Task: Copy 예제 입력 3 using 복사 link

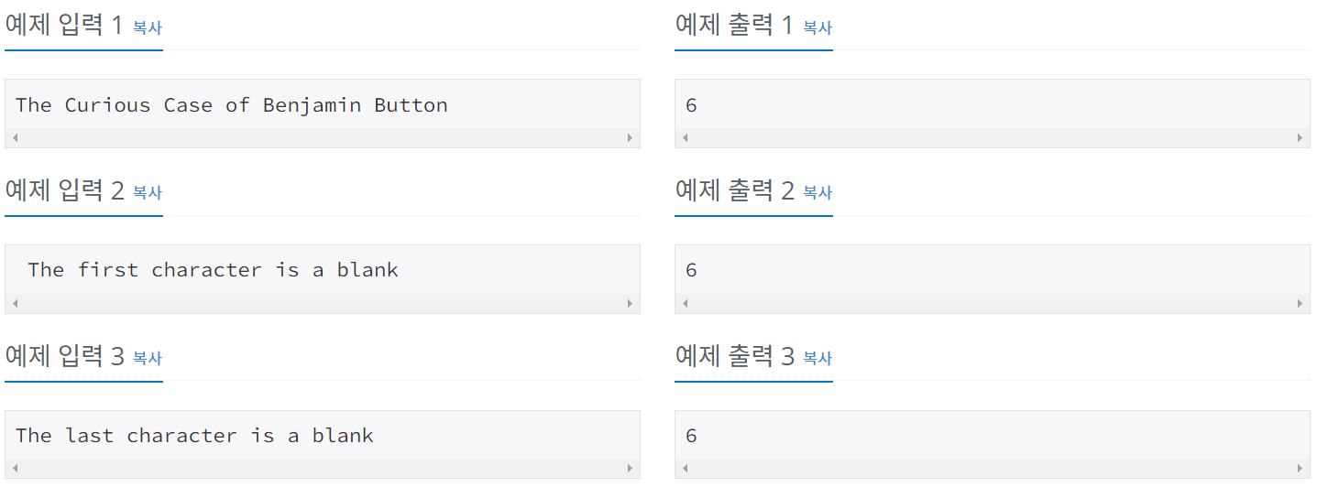Action: 148,358
